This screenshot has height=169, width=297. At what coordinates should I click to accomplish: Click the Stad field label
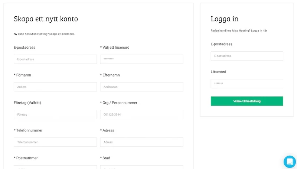105,158
